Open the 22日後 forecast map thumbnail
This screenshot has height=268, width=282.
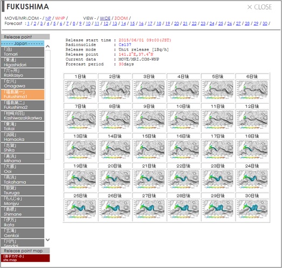[x=184, y=179]
